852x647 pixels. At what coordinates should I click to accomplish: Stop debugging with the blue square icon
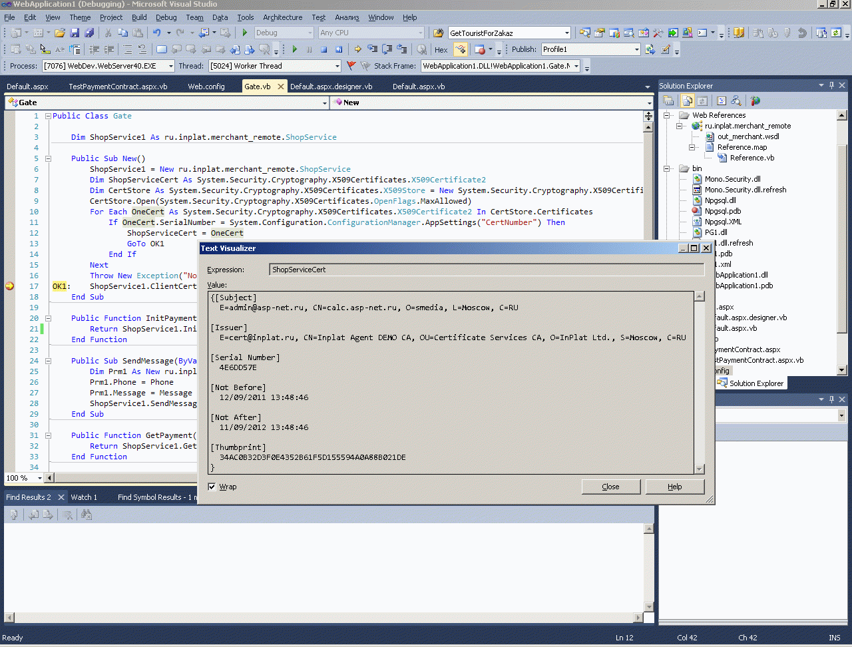click(323, 49)
